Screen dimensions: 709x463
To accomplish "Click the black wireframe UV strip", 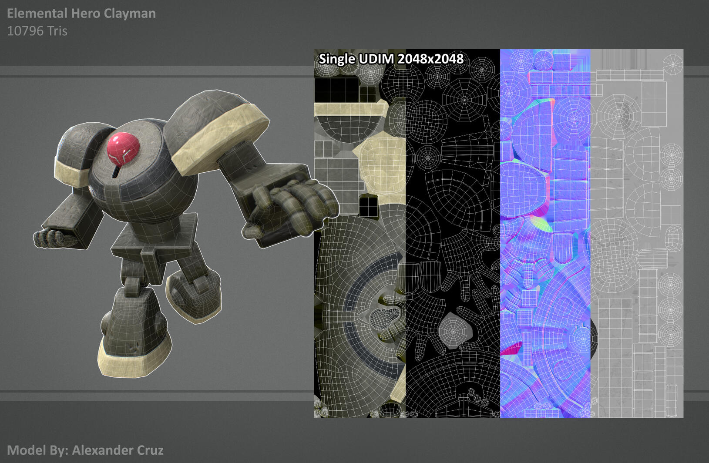I will pos(453,233).
